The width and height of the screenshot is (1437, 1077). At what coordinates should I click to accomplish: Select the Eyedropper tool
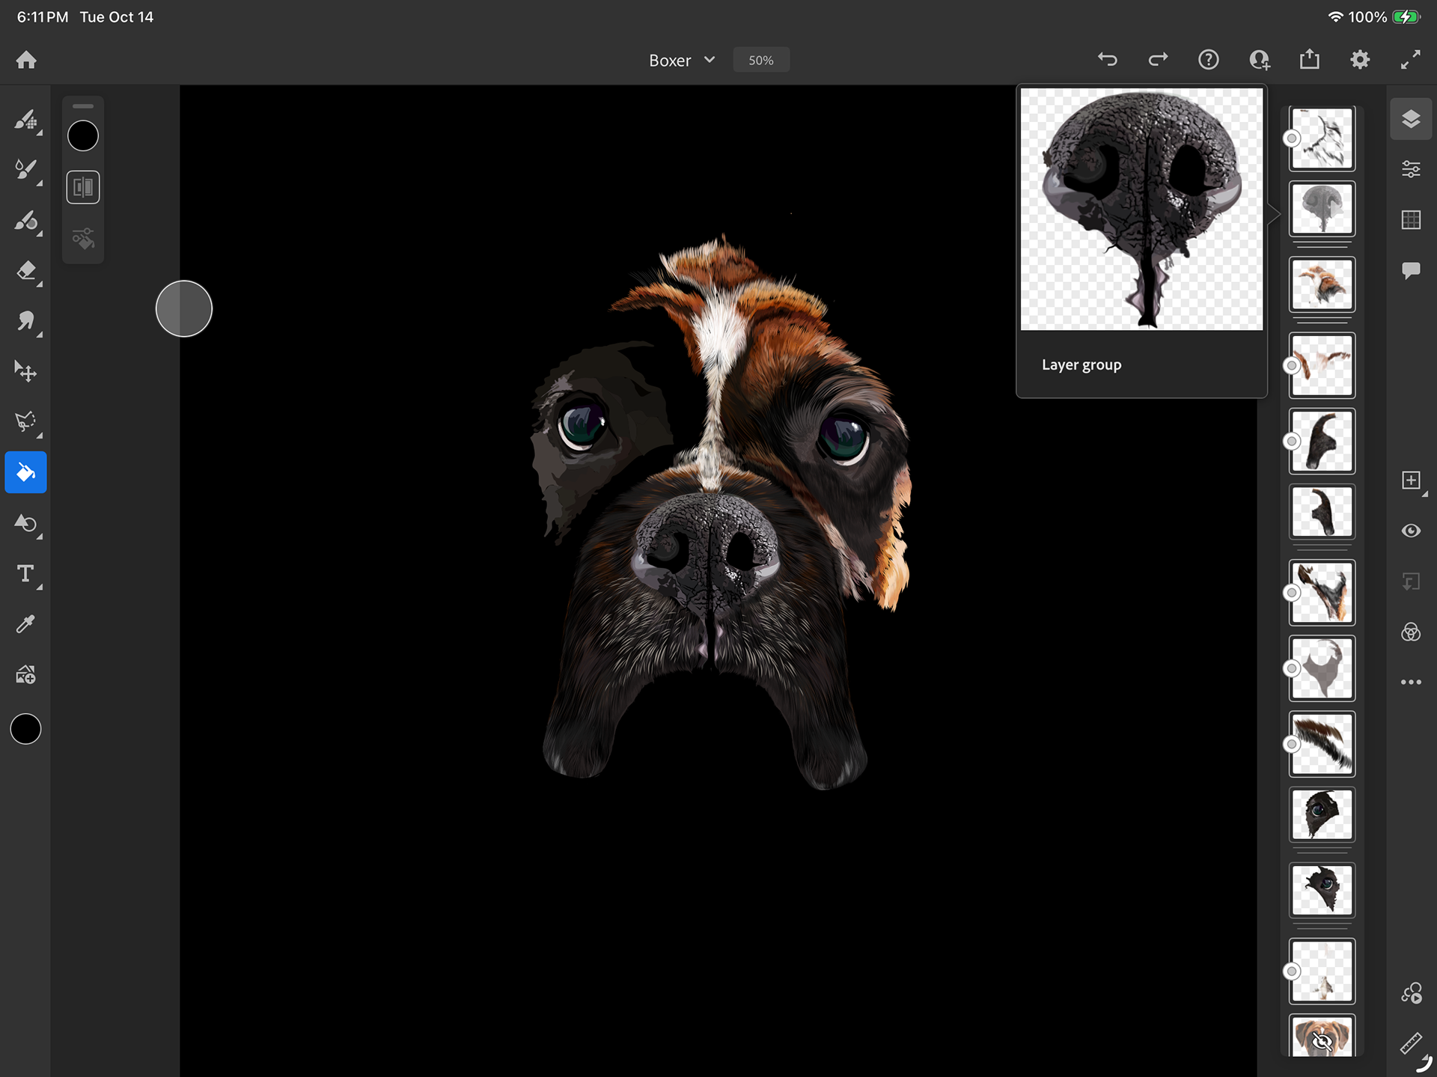tap(26, 624)
